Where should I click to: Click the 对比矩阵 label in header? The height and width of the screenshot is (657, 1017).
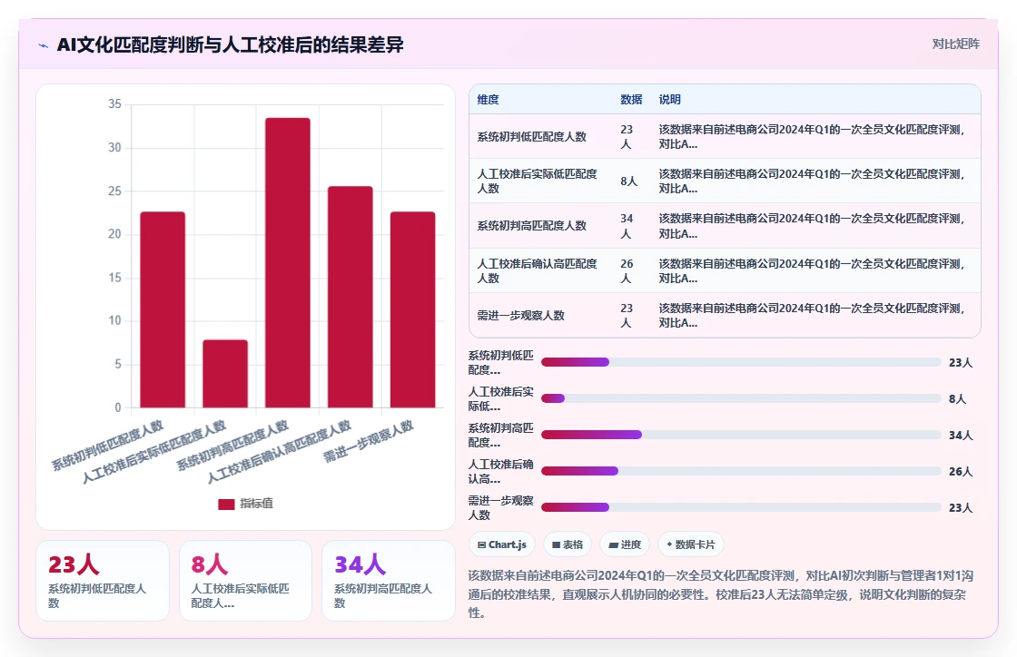tap(955, 44)
